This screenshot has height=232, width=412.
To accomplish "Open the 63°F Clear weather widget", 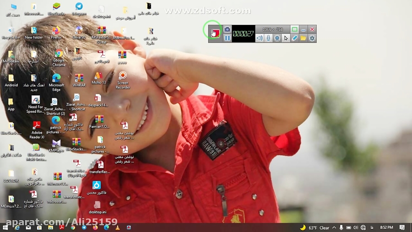I will click(x=315, y=227).
